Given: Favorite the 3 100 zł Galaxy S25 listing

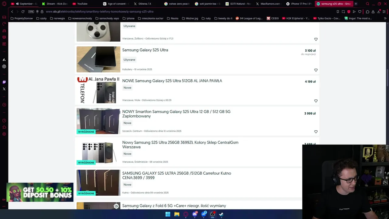Looking at the screenshot, I should 316,70.
